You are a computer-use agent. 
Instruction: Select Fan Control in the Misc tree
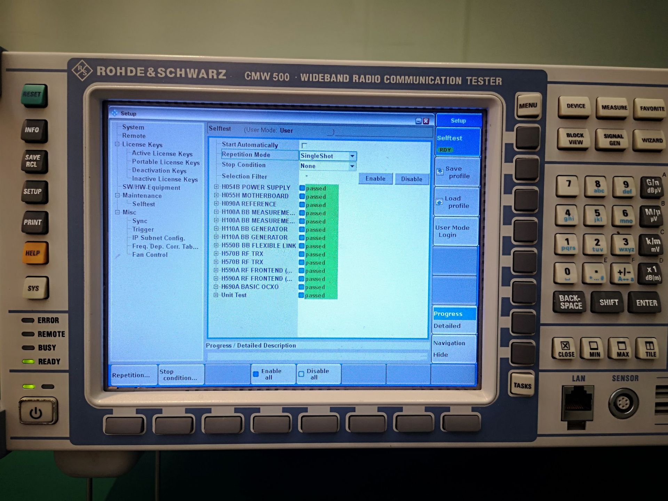click(150, 255)
